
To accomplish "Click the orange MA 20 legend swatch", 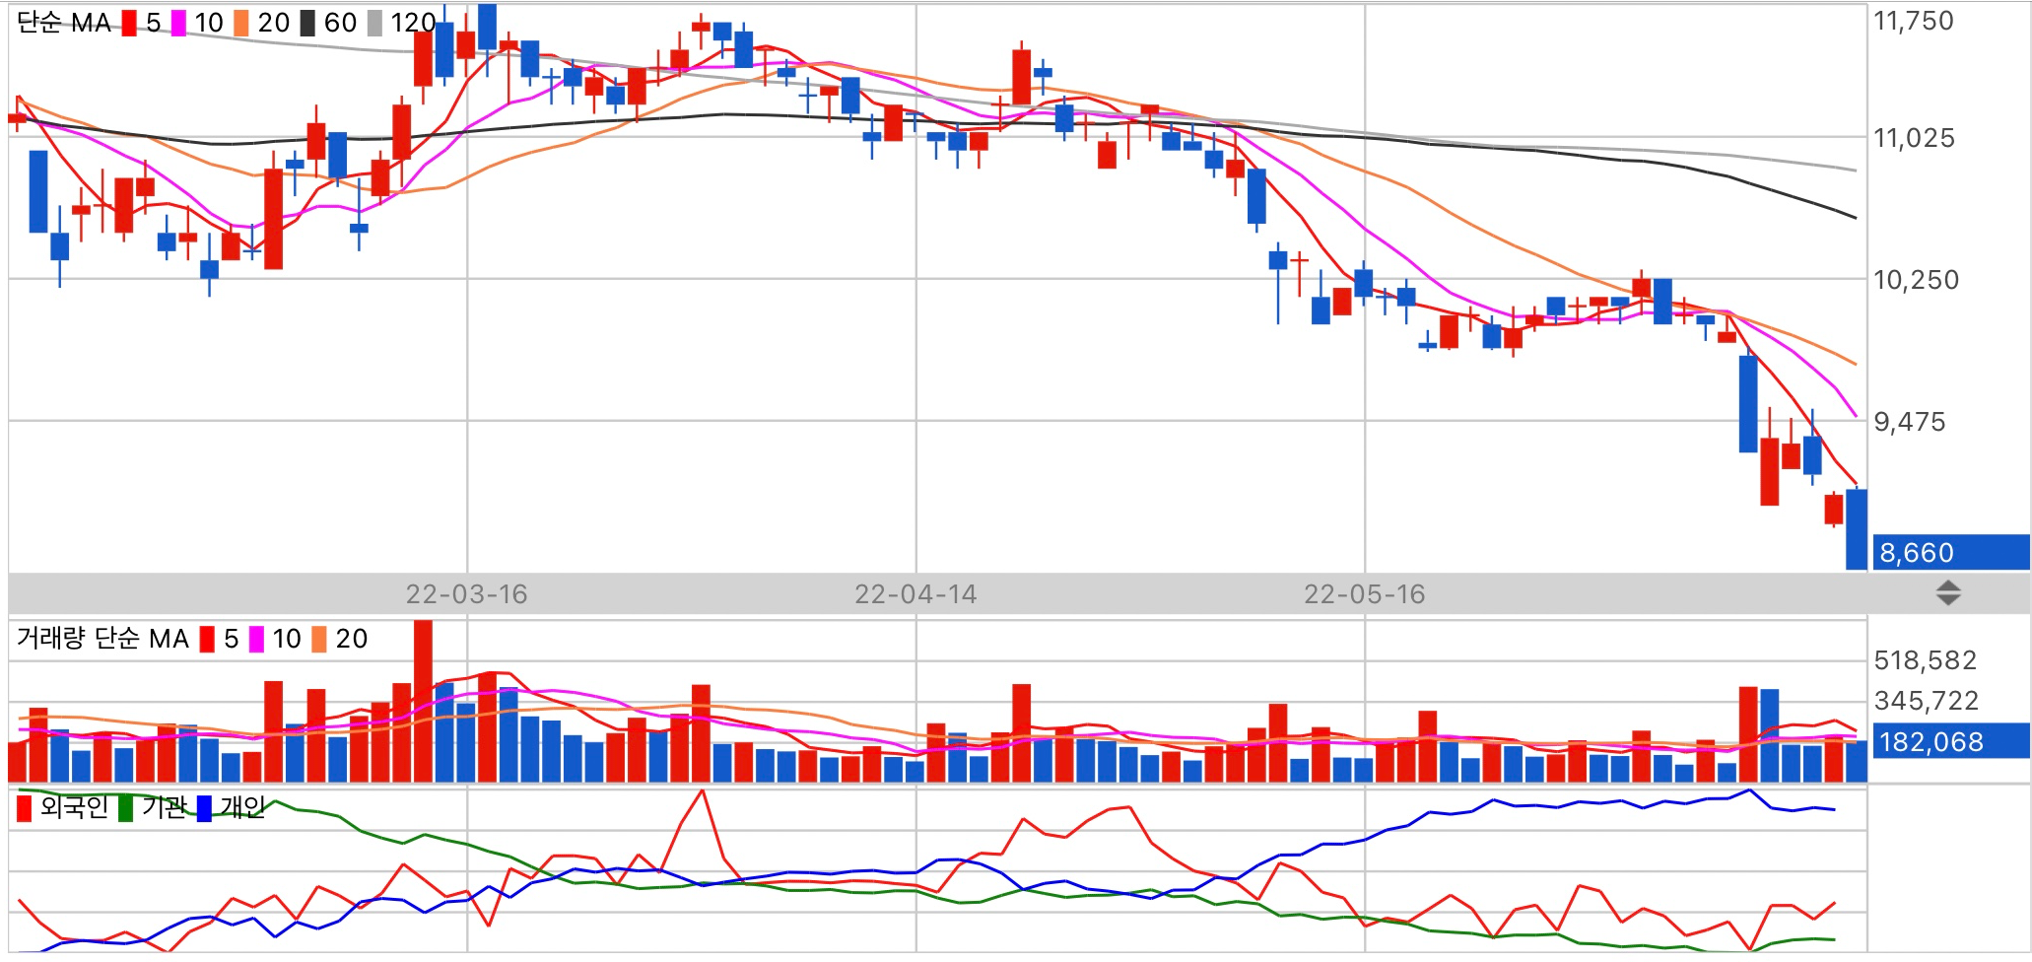I will 241,23.
